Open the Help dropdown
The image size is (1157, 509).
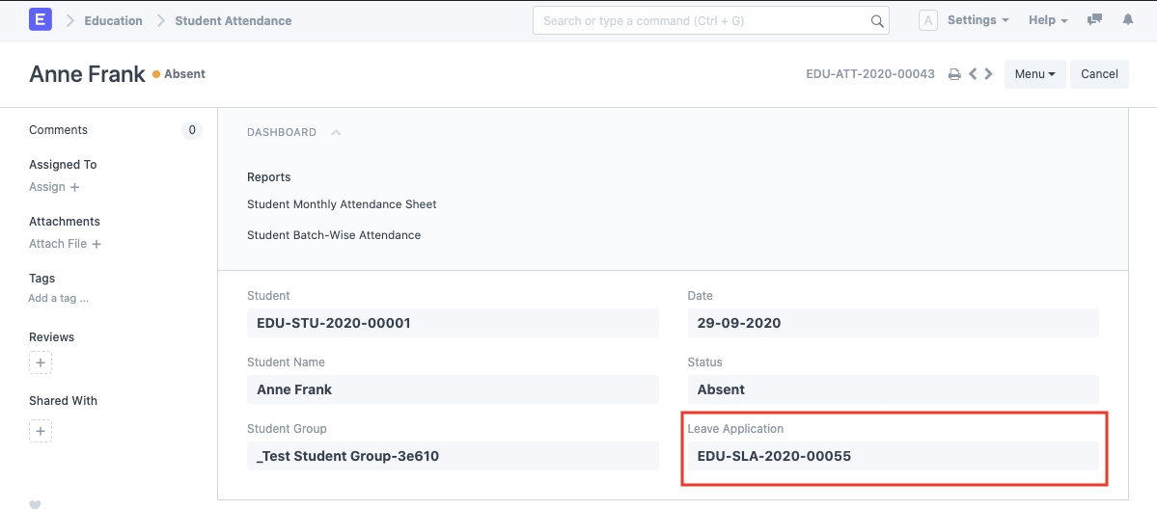coord(1048,20)
